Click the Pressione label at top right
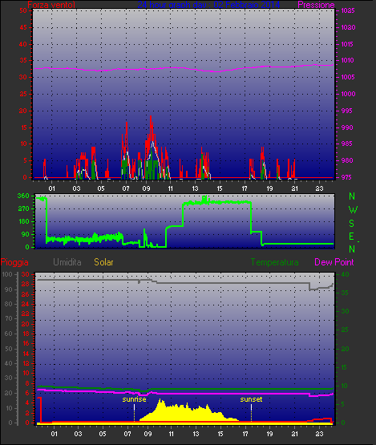 tap(316, 5)
